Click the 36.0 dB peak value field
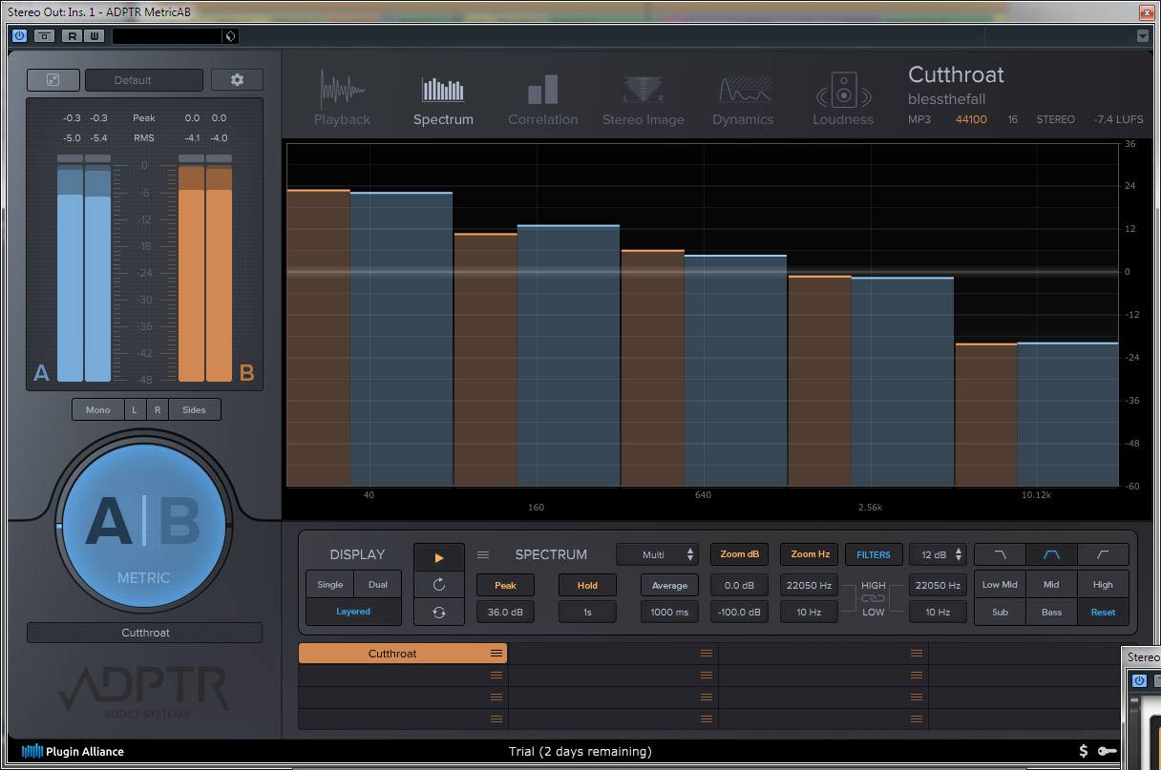The width and height of the screenshot is (1161, 770). click(505, 612)
